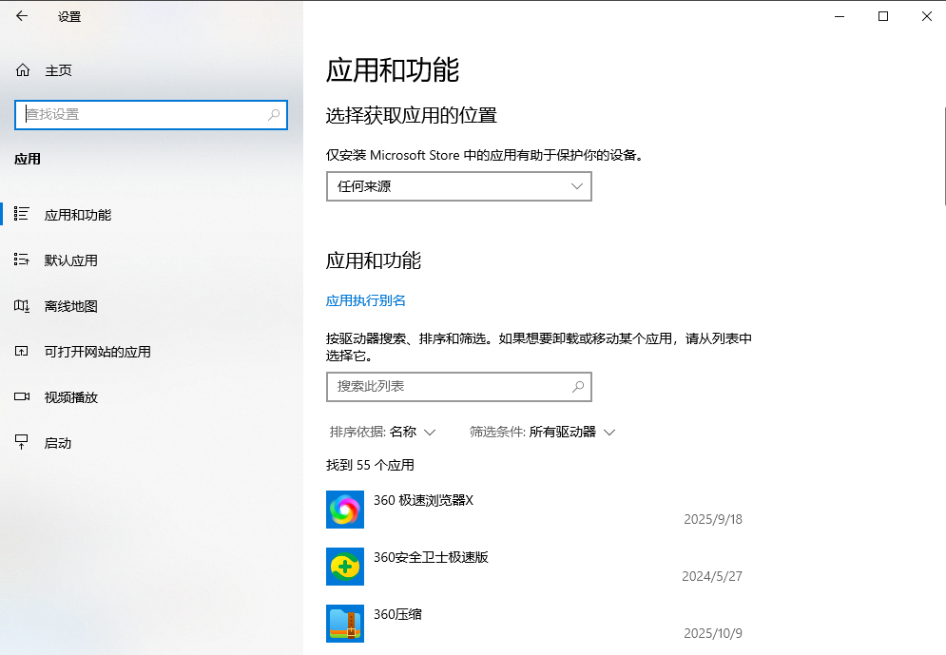Viewport: 946px width, 655px height.
Task: Click the 搜索此列表 app search field
Action: 458,387
